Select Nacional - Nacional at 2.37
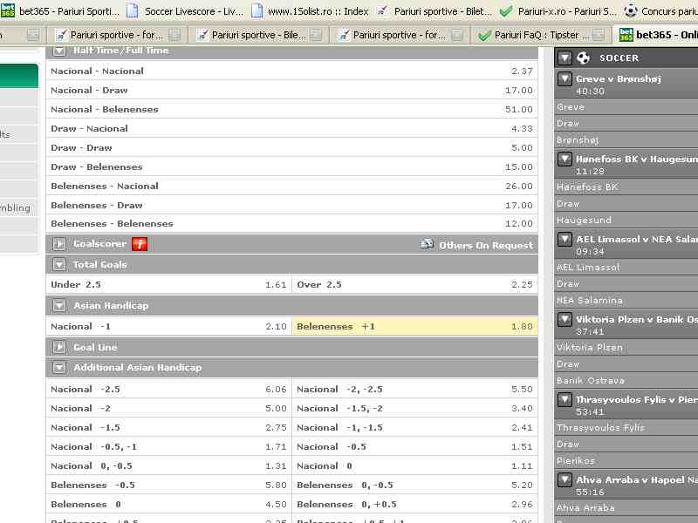This screenshot has width=698, height=523. tap(292, 71)
